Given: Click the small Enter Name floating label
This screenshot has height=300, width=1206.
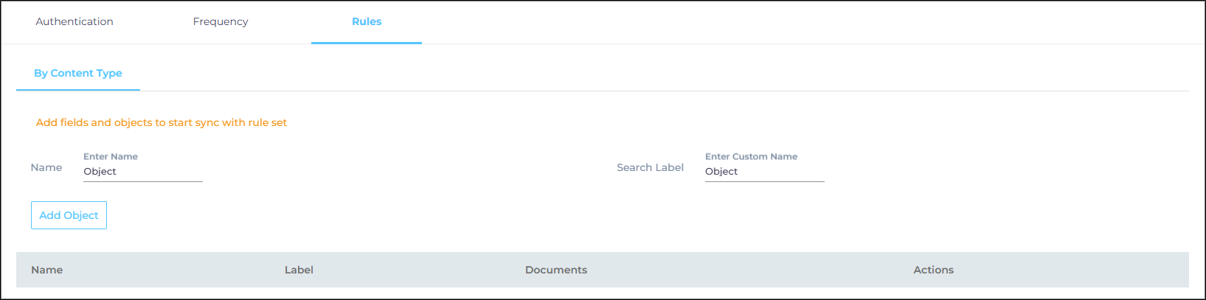Looking at the screenshot, I should pos(111,156).
